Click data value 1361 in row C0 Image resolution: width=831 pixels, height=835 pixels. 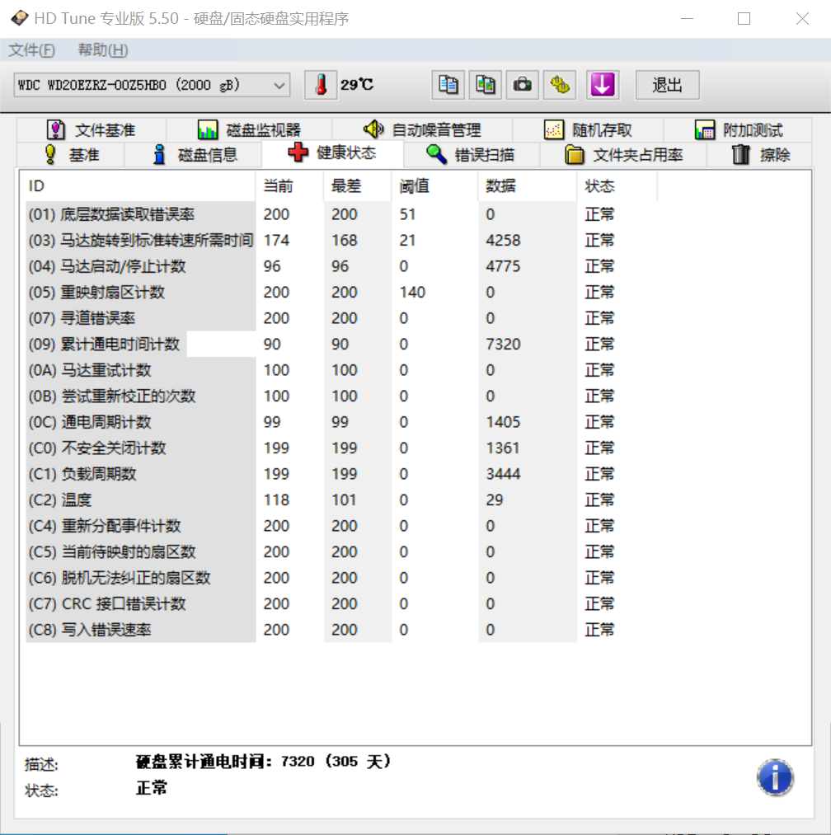[503, 448]
